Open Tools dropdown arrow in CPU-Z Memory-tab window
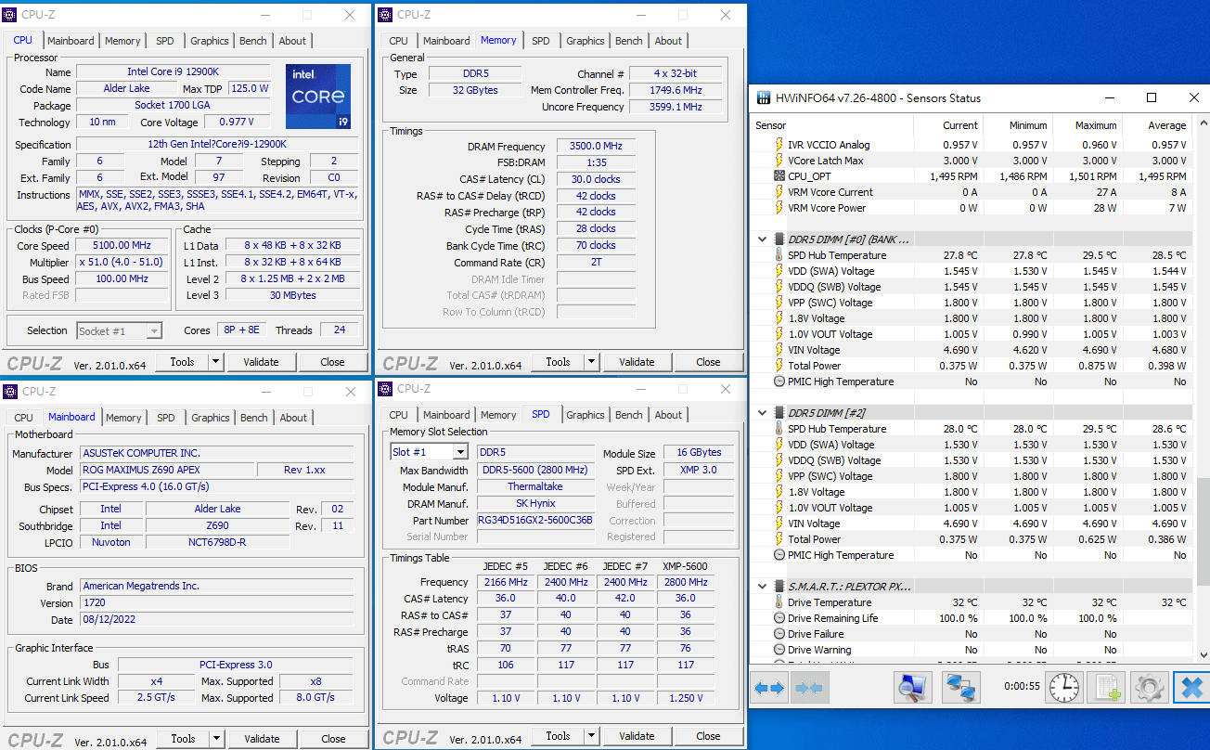 [592, 362]
